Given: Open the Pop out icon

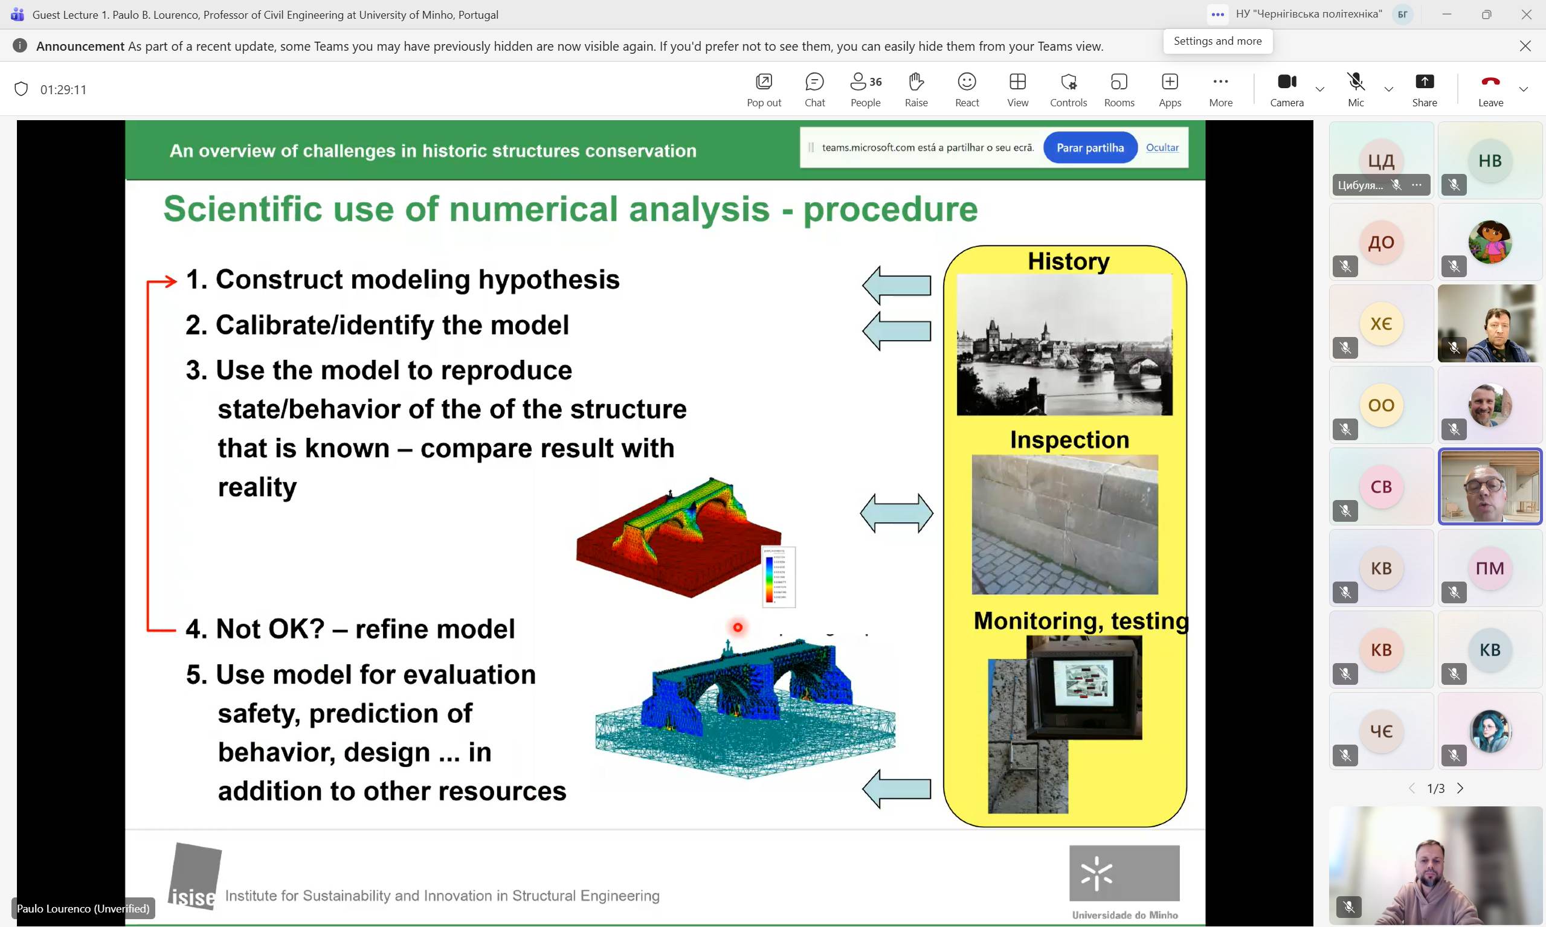Looking at the screenshot, I should (764, 89).
